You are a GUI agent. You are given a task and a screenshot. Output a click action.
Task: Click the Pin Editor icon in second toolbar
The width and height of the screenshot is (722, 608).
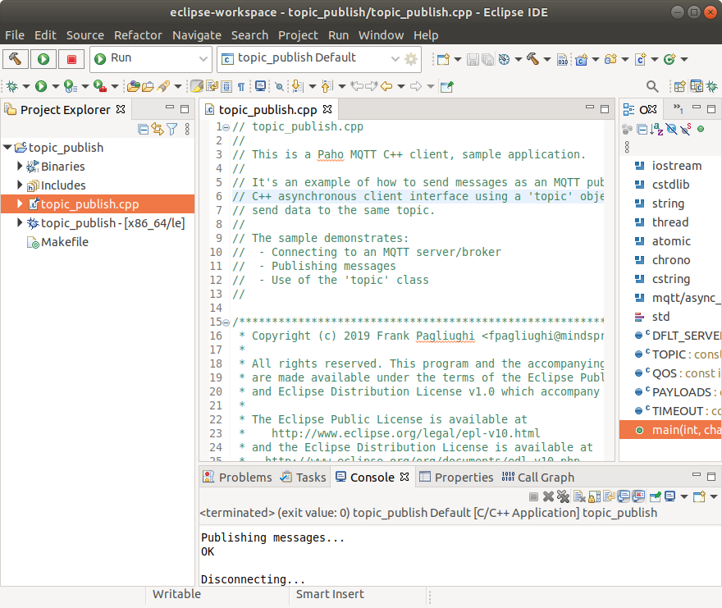click(446, 86)
